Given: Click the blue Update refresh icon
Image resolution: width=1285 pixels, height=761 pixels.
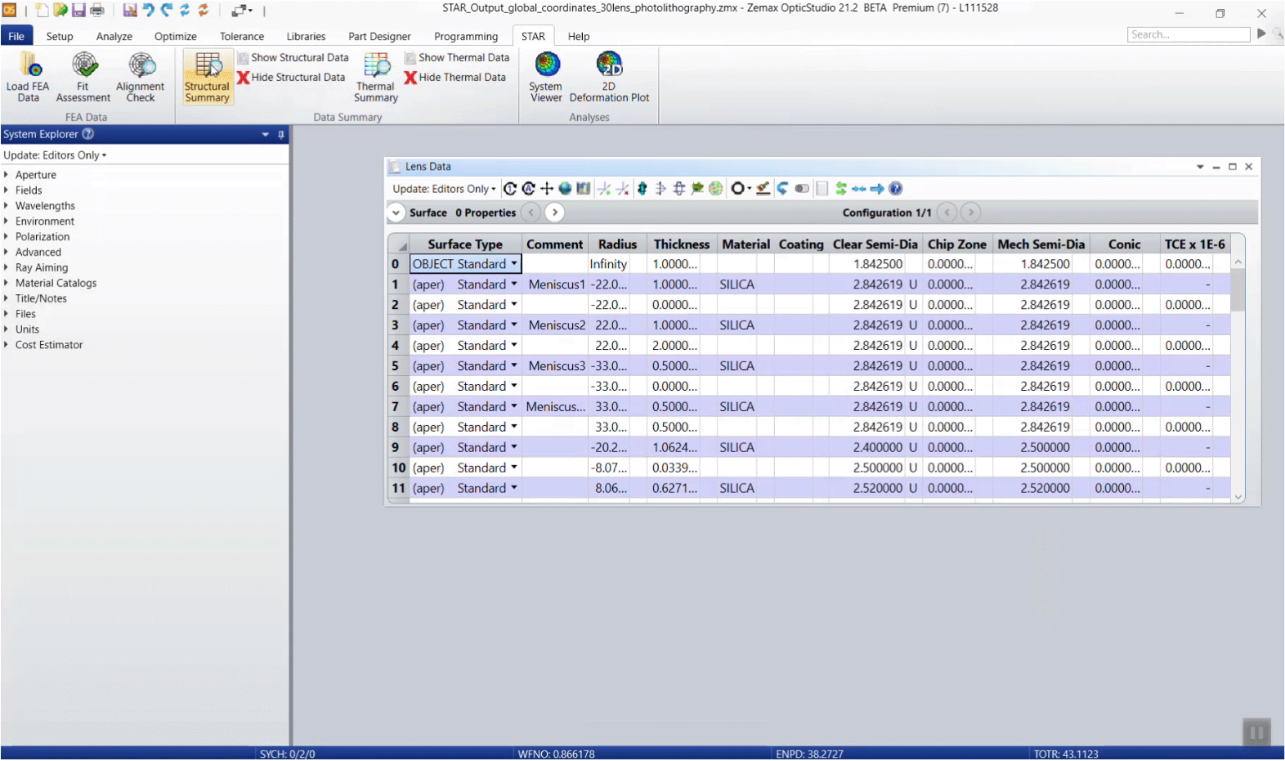Looking at the screenshot, I should click(x=185, y=11).
